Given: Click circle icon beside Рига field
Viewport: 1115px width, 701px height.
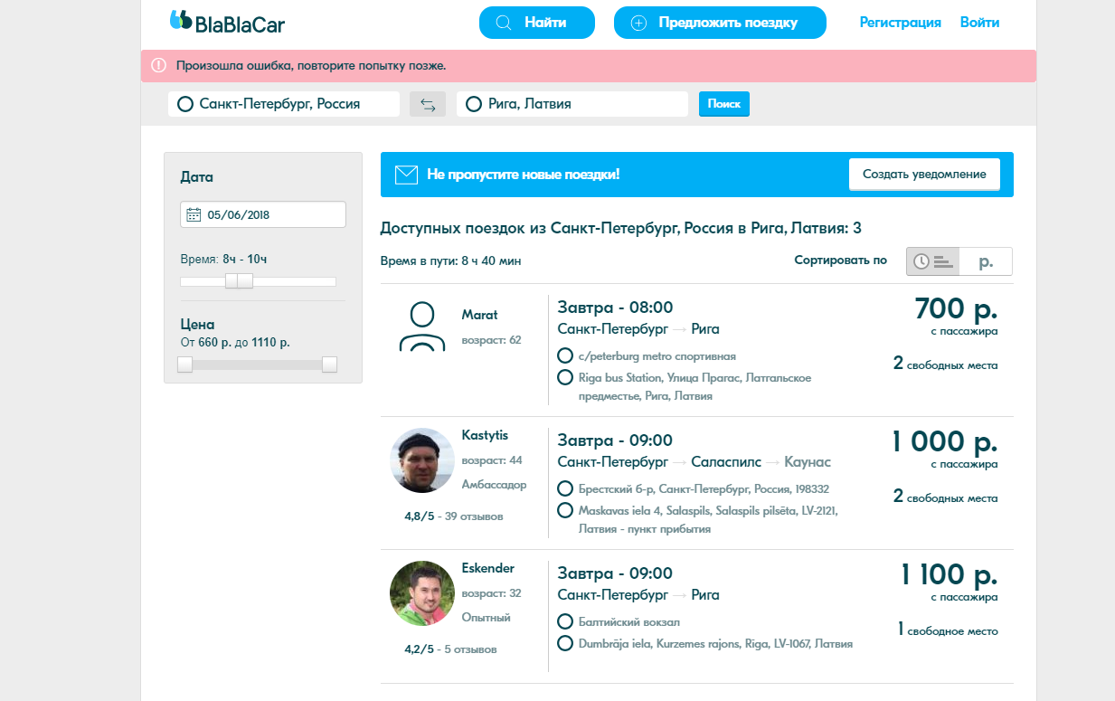Looking at the screenshot, I should pos(473,104).
